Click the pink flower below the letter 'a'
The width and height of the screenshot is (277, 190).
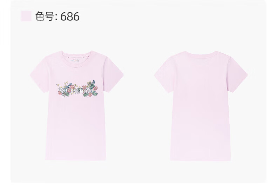[x=90, y=94]
